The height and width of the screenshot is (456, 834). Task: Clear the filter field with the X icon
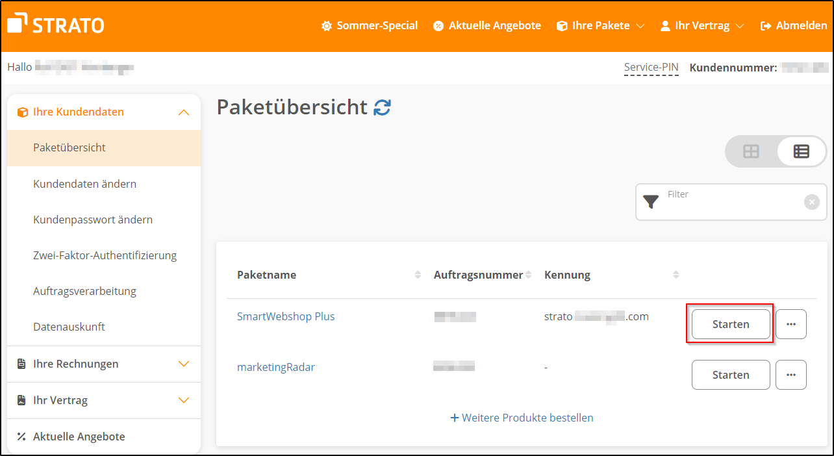tap(812, 201)
